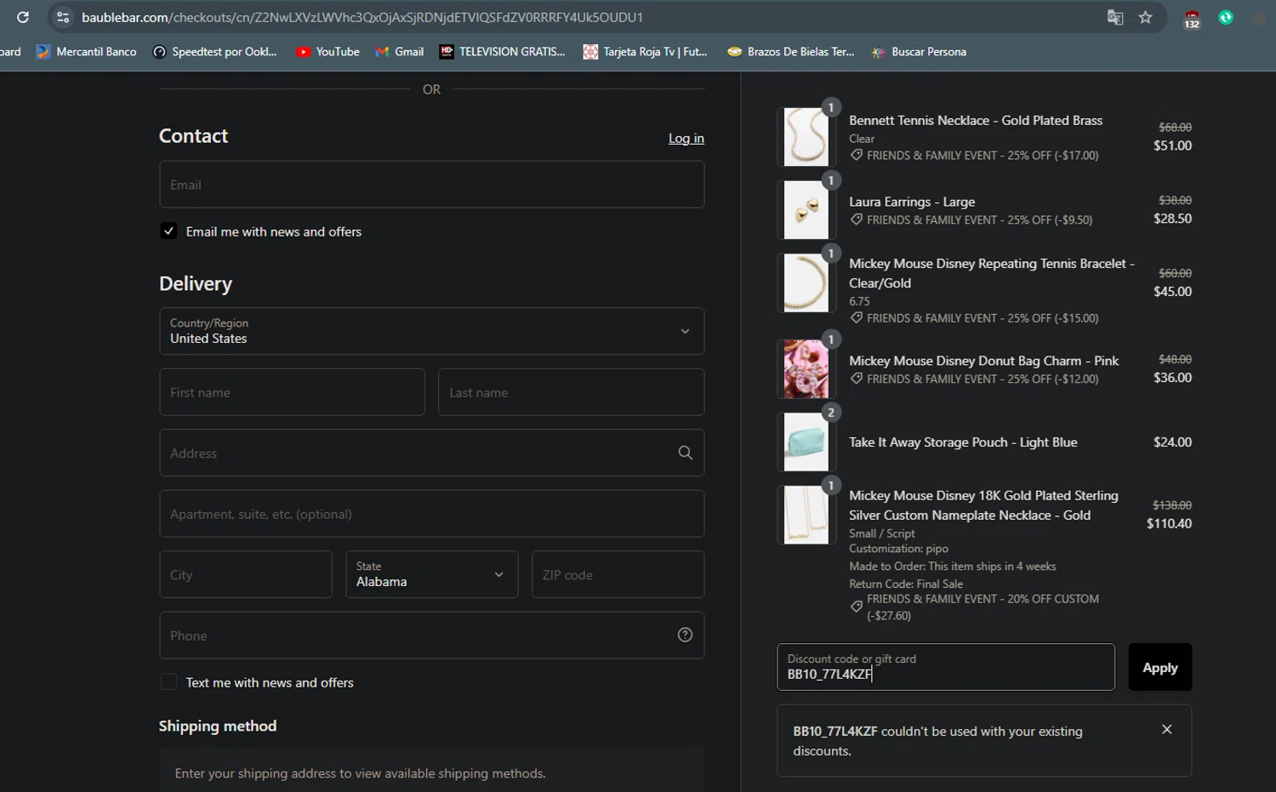Click the Log in link

(686, 139)
